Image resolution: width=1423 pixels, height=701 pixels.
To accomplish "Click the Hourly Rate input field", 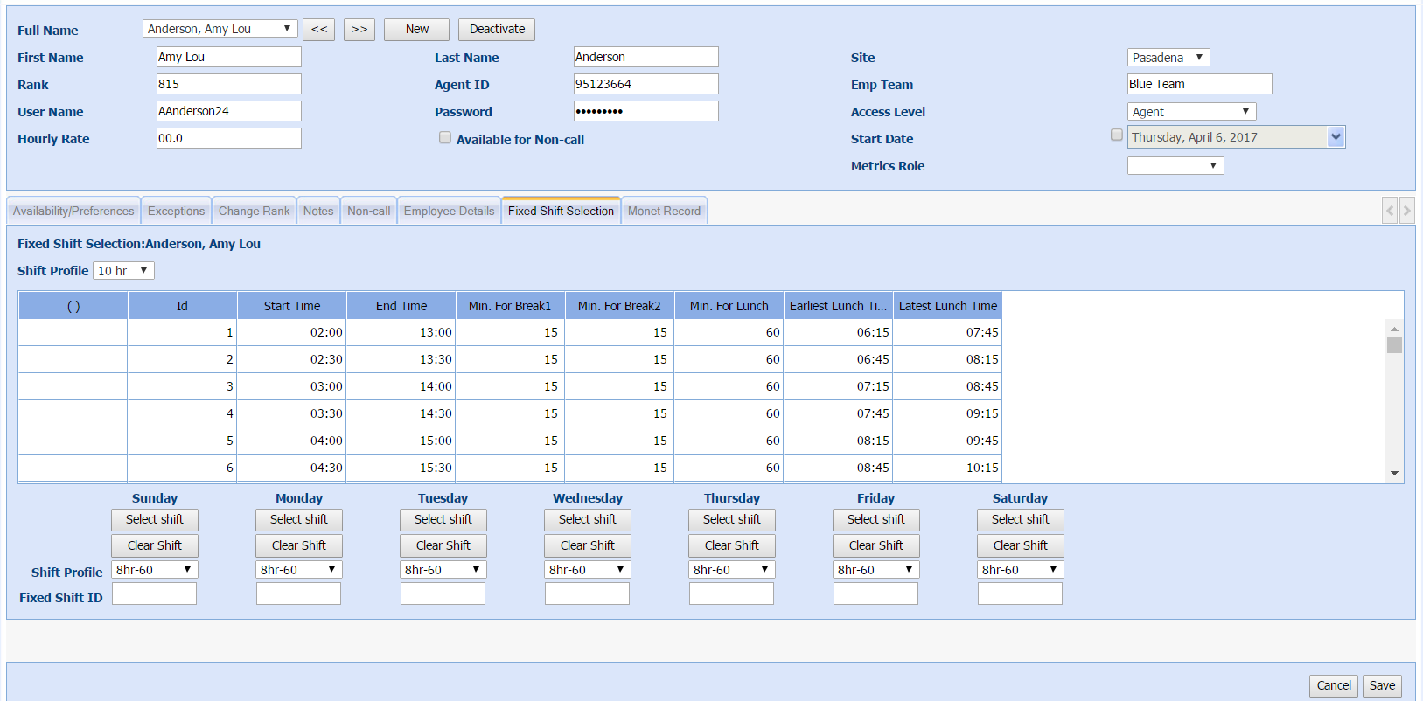I will 228,138.
